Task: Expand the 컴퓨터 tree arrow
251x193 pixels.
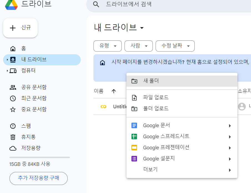Action: click(x=7, y=71)
